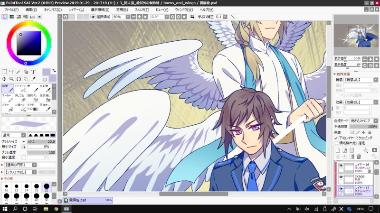Collapse the 特殊効果 section
Image resolution: width=380 pixels, height=213 pixels.
tap(334, 74)
